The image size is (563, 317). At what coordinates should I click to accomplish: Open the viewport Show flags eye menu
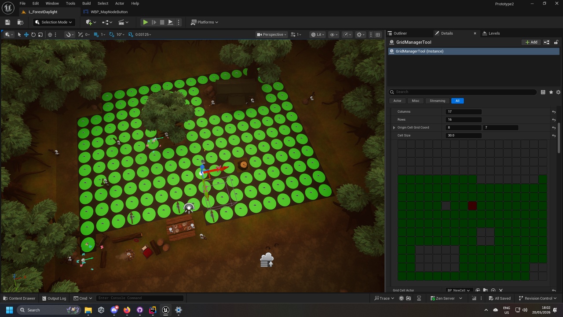333,34
